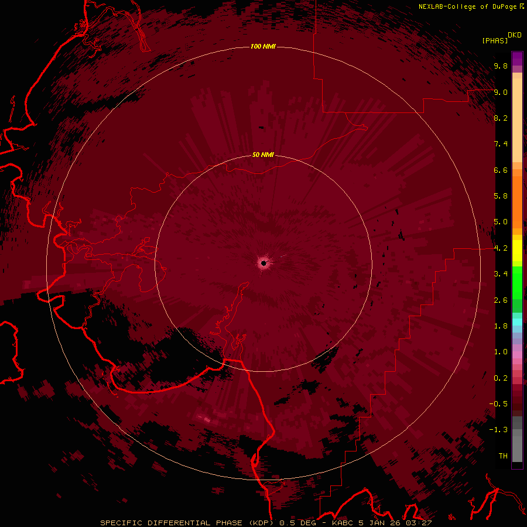This screenshot has height=527, width=527.
Task: Click the 3.4 scale value
Action: [501, 274]
